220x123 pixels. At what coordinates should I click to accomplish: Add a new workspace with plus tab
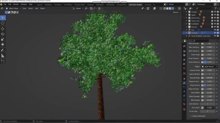[x=154, y=4]
